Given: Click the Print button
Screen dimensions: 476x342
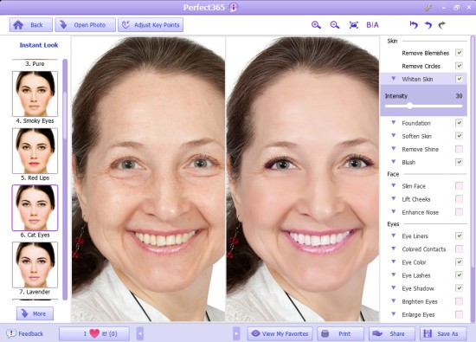Looking at the screenshot, I should click(x=340, y=333).
